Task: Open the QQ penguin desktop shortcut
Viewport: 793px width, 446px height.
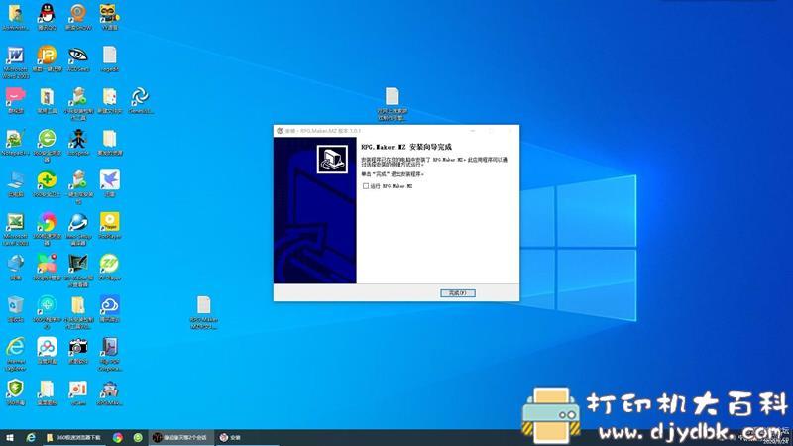Action: (47, 16)
